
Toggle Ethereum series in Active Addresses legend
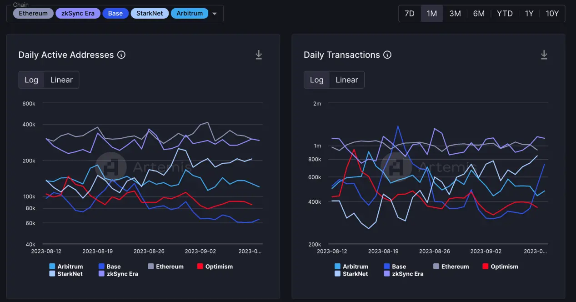166,267
